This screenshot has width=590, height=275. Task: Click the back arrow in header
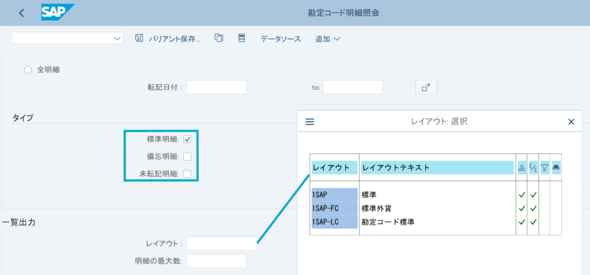point(22,13)
